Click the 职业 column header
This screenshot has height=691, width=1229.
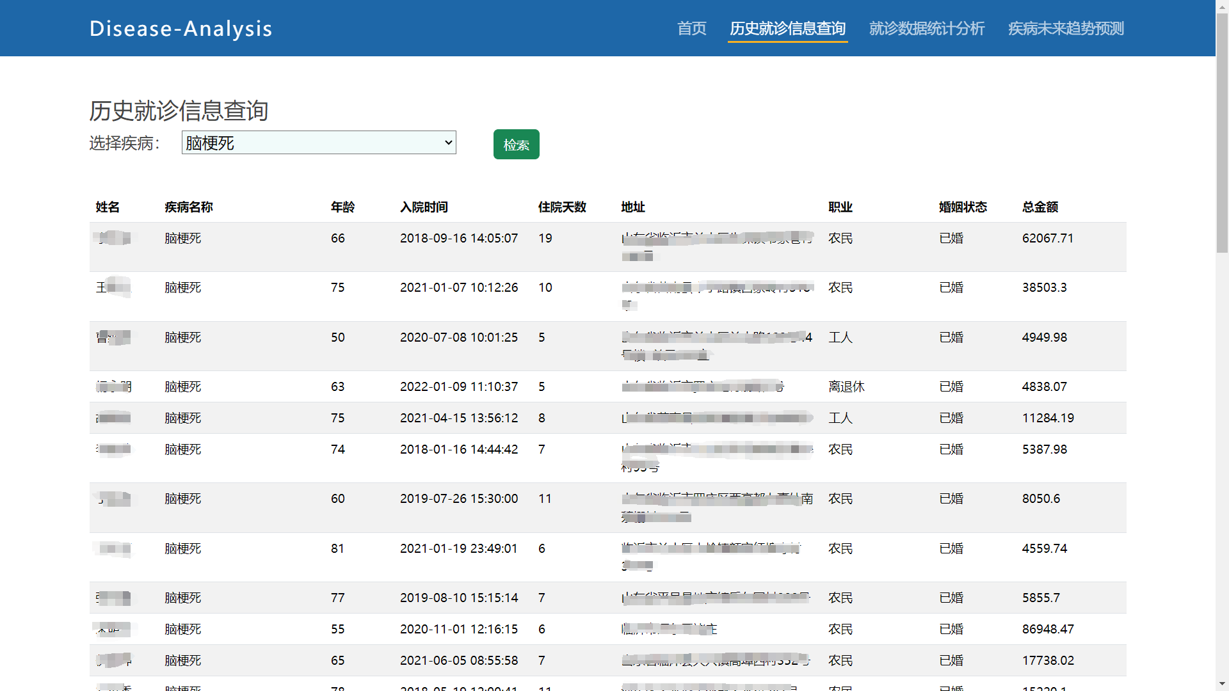point(840,207)
